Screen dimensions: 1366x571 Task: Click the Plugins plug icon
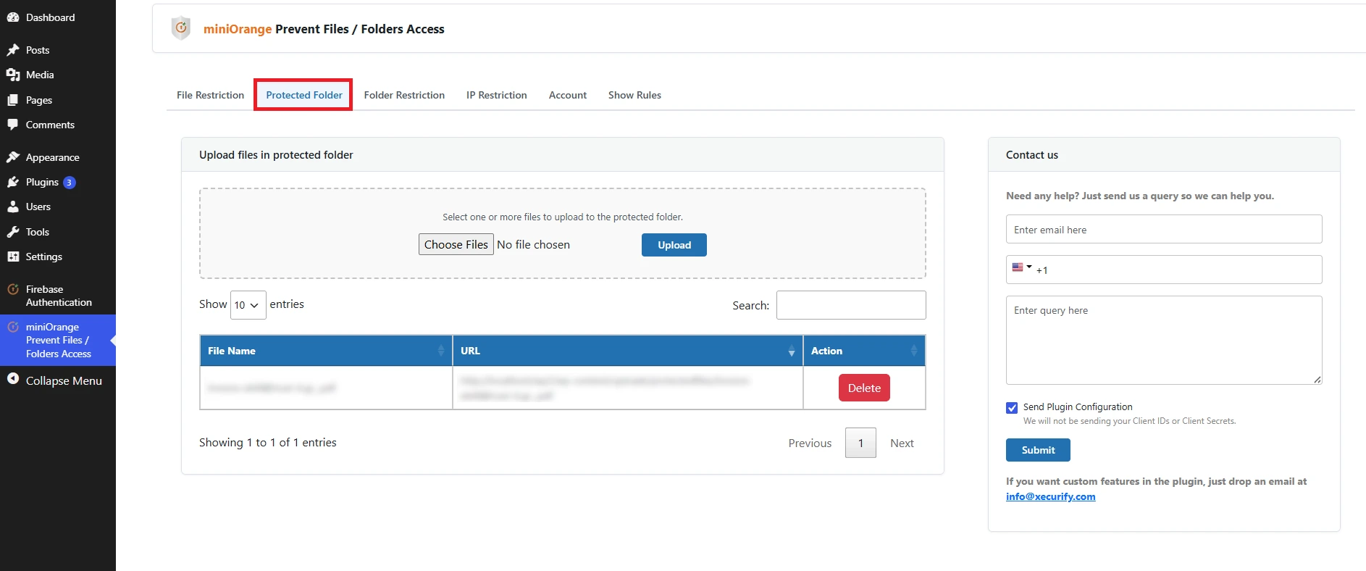tap(13, 182)
